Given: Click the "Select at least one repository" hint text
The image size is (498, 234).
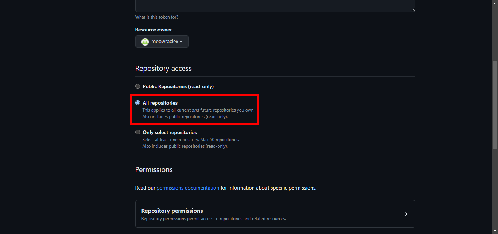Looking at the screenshot, I should click(x=190, y=140).
